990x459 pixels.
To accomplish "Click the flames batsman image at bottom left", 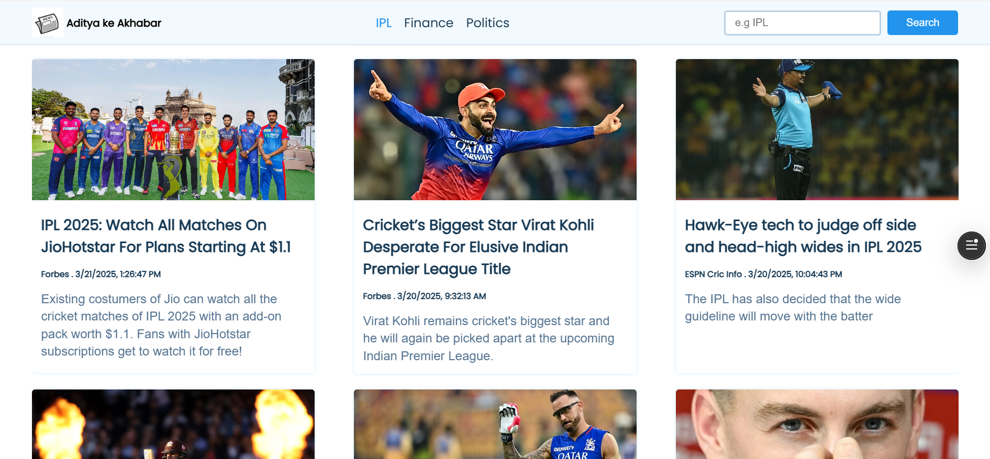I will point(173,423).
